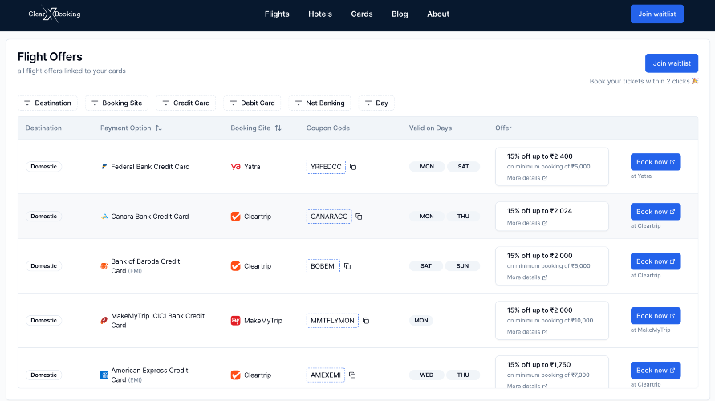The width and height of the screenshot is (715, 401).
Task: Select the YRFEDCC coupon code box
Action: tap(326, 167)
